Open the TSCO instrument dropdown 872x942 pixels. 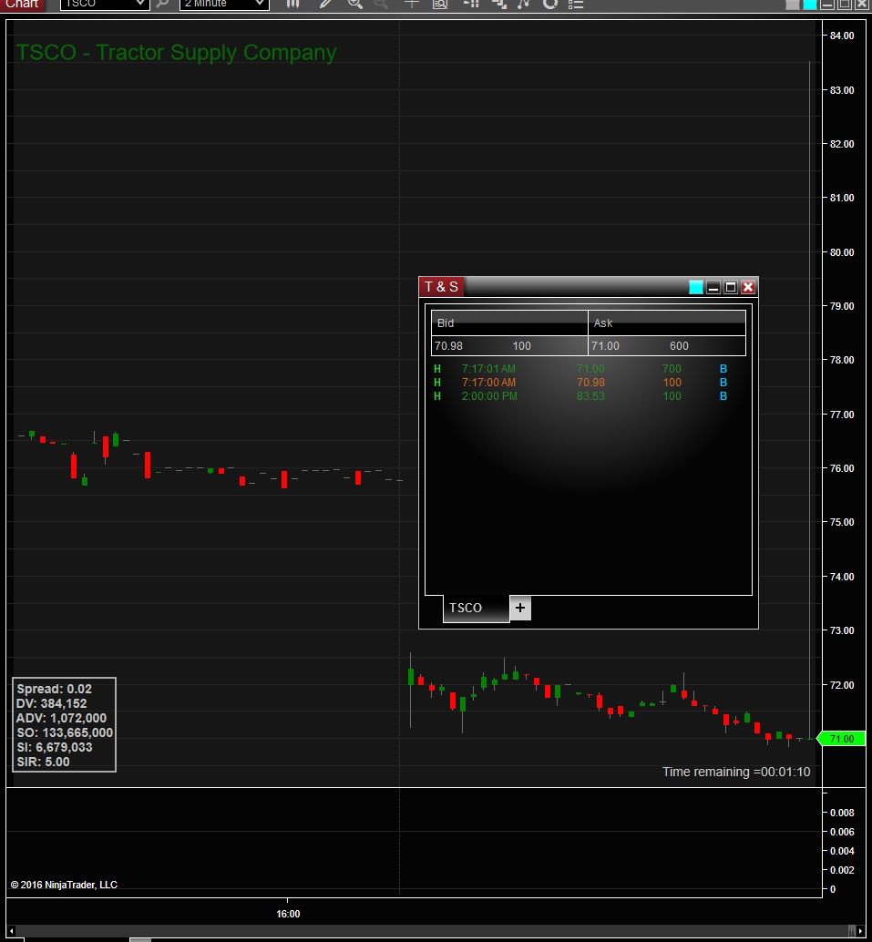[x=105, y=4]
